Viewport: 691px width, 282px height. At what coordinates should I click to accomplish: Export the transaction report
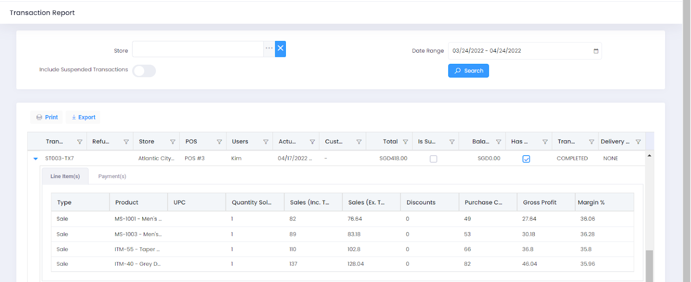(83, 117)
